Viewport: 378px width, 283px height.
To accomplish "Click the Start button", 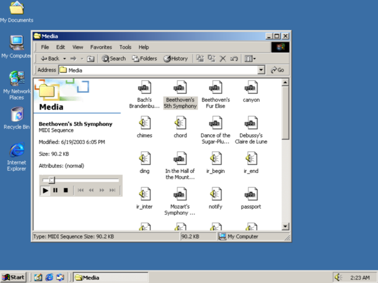I will click(14, 277).
